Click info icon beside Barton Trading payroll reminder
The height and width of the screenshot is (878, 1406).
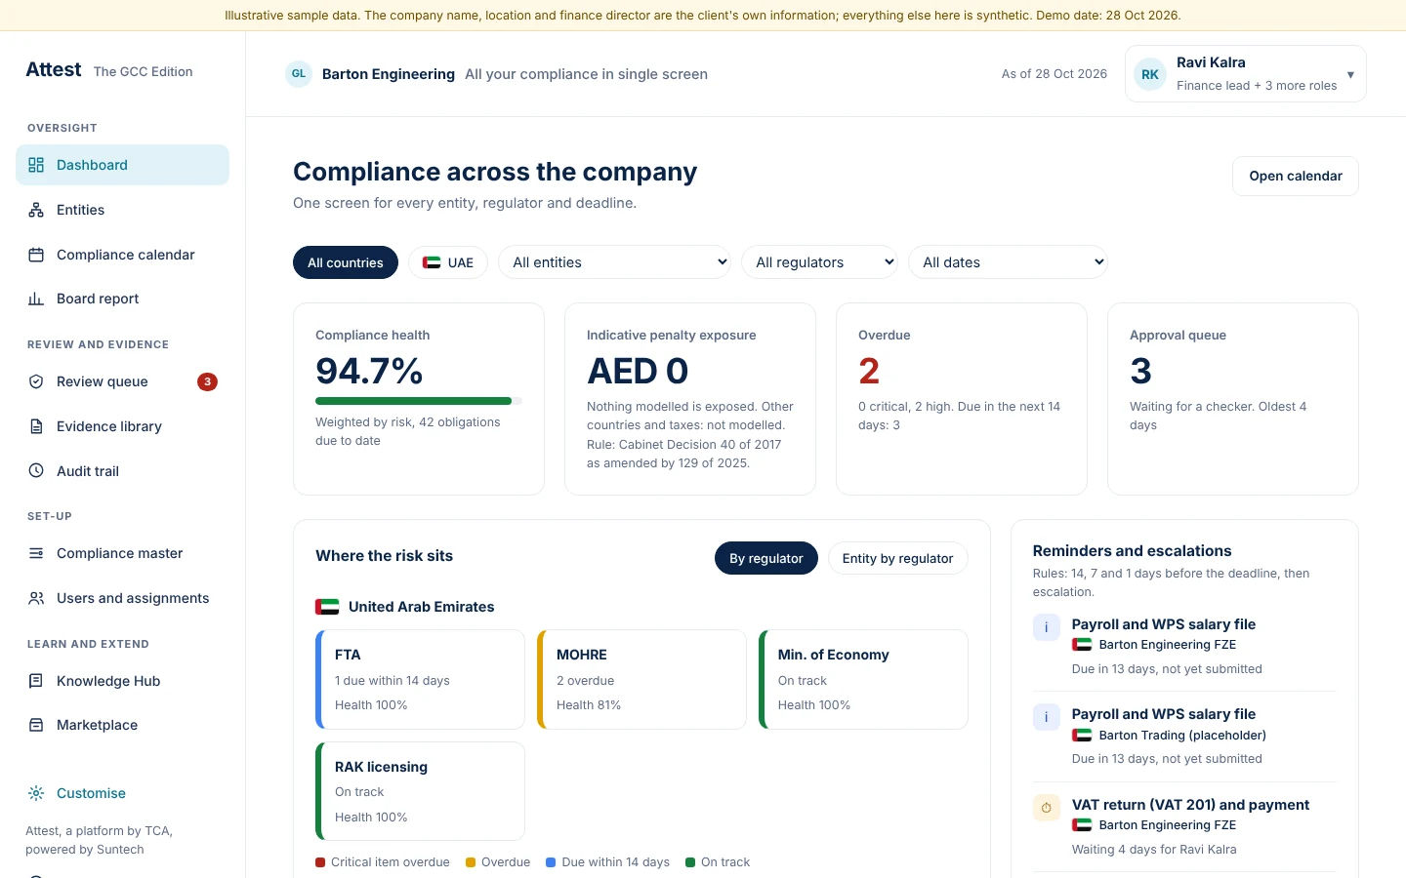click(1046, 717)
